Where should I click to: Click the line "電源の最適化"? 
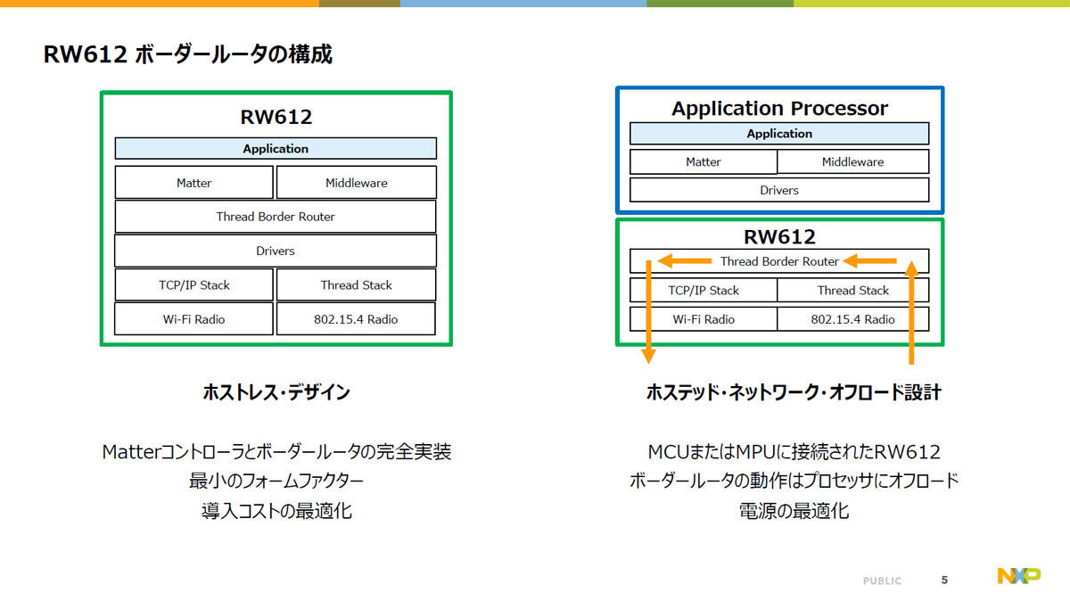click(794, 512)
